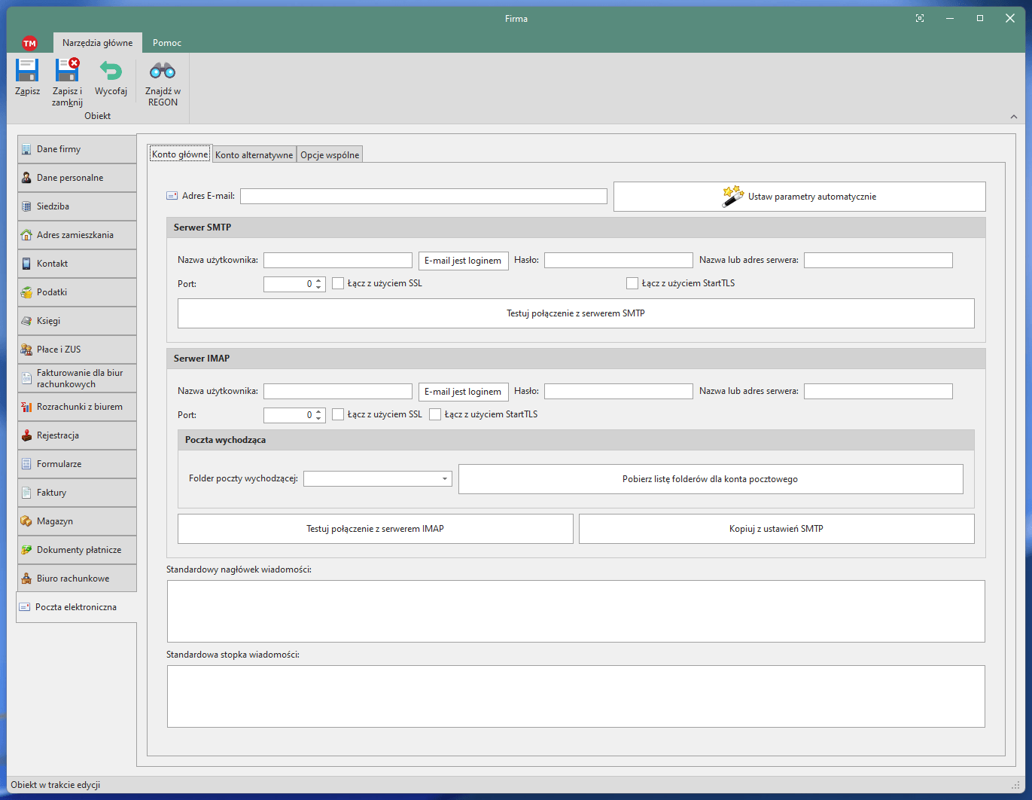The width and height of the screenshot is (1032, 800).
Task: Click the Zapisz save icon
Action: click(x=27, y=72)
